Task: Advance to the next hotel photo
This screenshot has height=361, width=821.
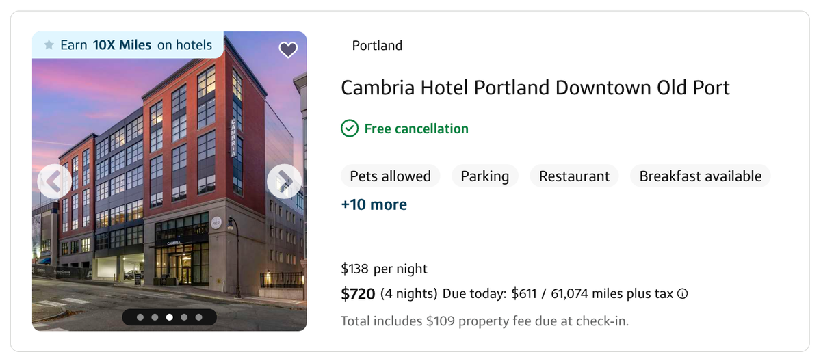Action: tap(284, 181)
